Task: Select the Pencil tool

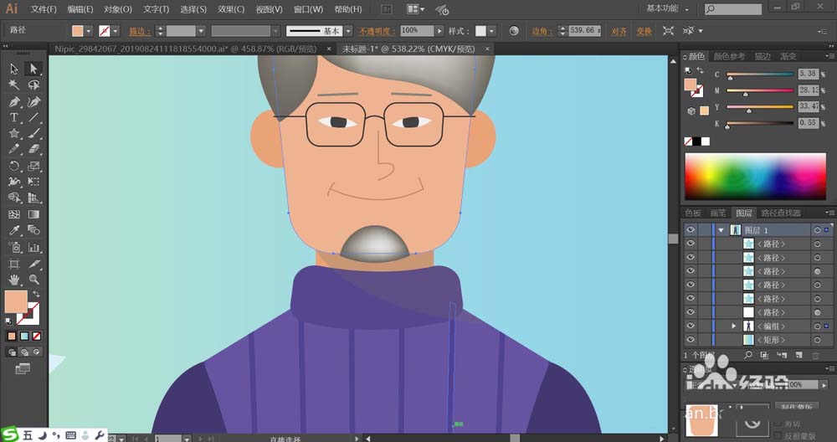Action: 14,150
